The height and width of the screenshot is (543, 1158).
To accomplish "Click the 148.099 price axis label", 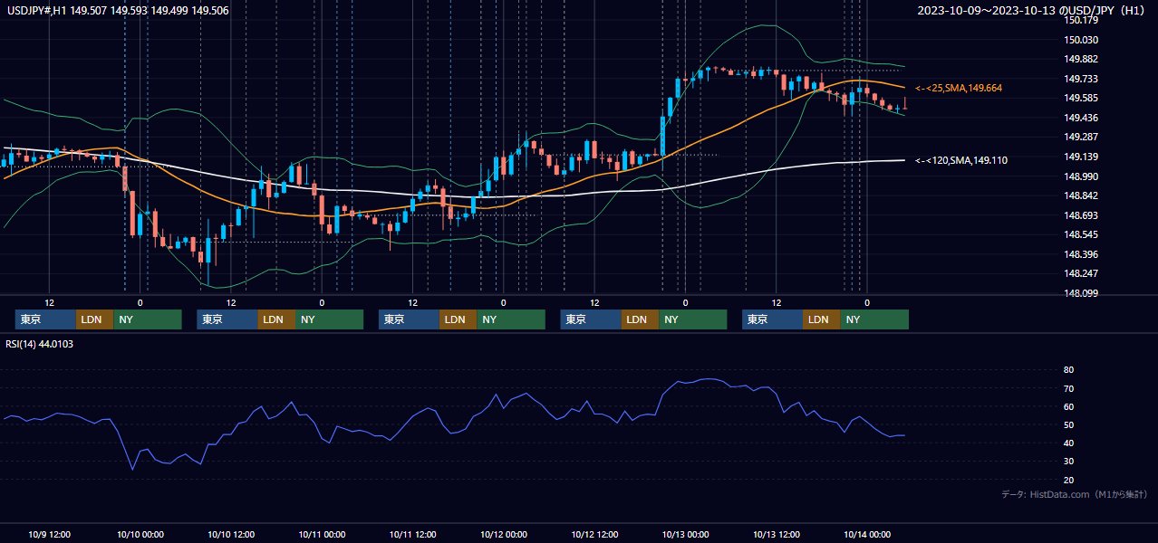I will click(x=1081, y=292).
